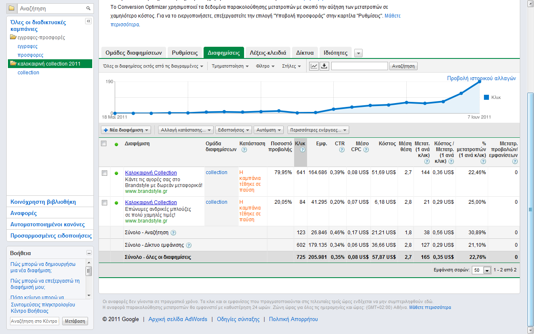Open the Μάθετε περισσότερα link in the footer note
The image size is (534, 334).
pos(430,307)
